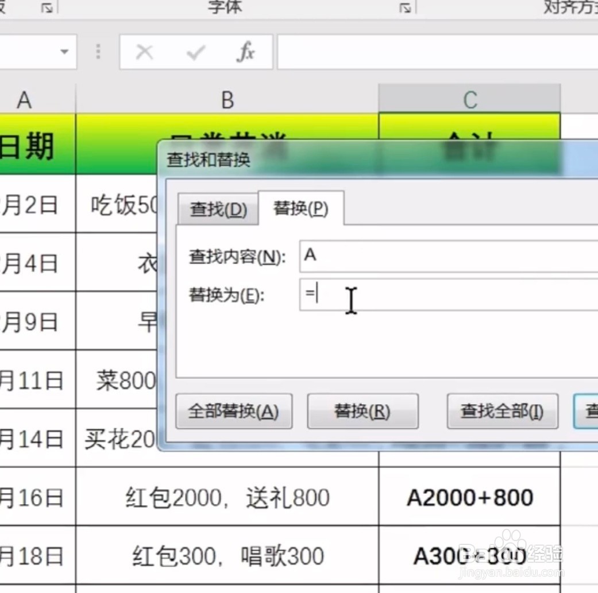Click the 查找全部(I) button
598x593 pixels.
point(502,411)
